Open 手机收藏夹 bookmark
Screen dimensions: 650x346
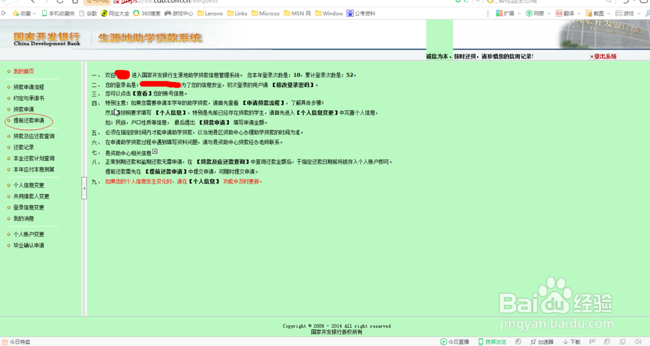coord(58,14)
